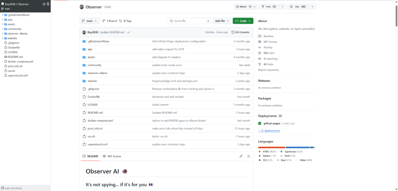Click the Activity pulse icon
398x191 pixels.
260,48
